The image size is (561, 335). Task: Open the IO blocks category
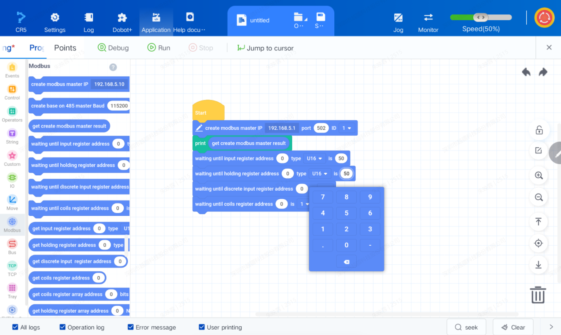[12, 180]
